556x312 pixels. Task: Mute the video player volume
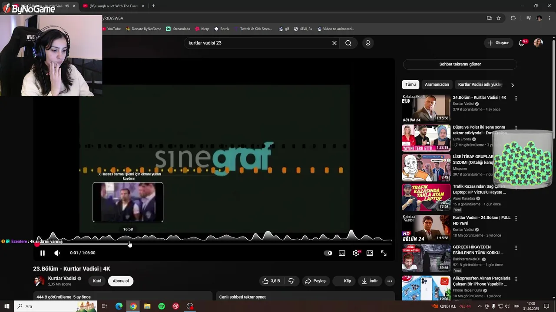(57, 253)
